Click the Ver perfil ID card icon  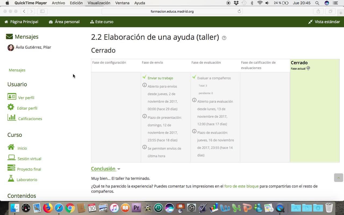[x=12, y=96]
